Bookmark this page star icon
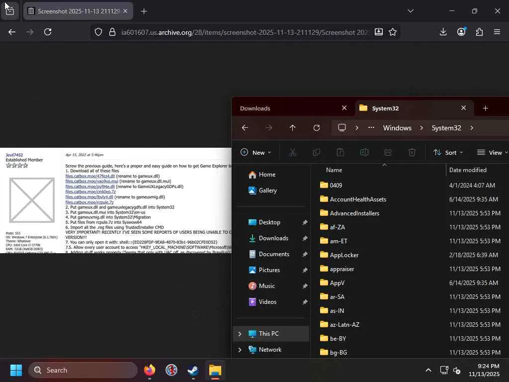Image resolution: width=509 pixels, height=382 pixels. pyautogui.click(x=393, y=32)
